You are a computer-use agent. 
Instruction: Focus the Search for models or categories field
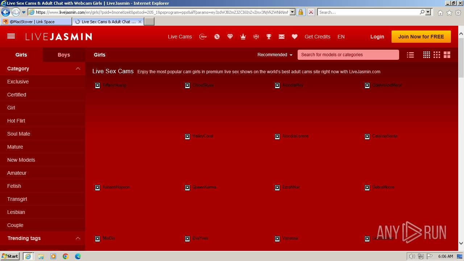[348, 55]
